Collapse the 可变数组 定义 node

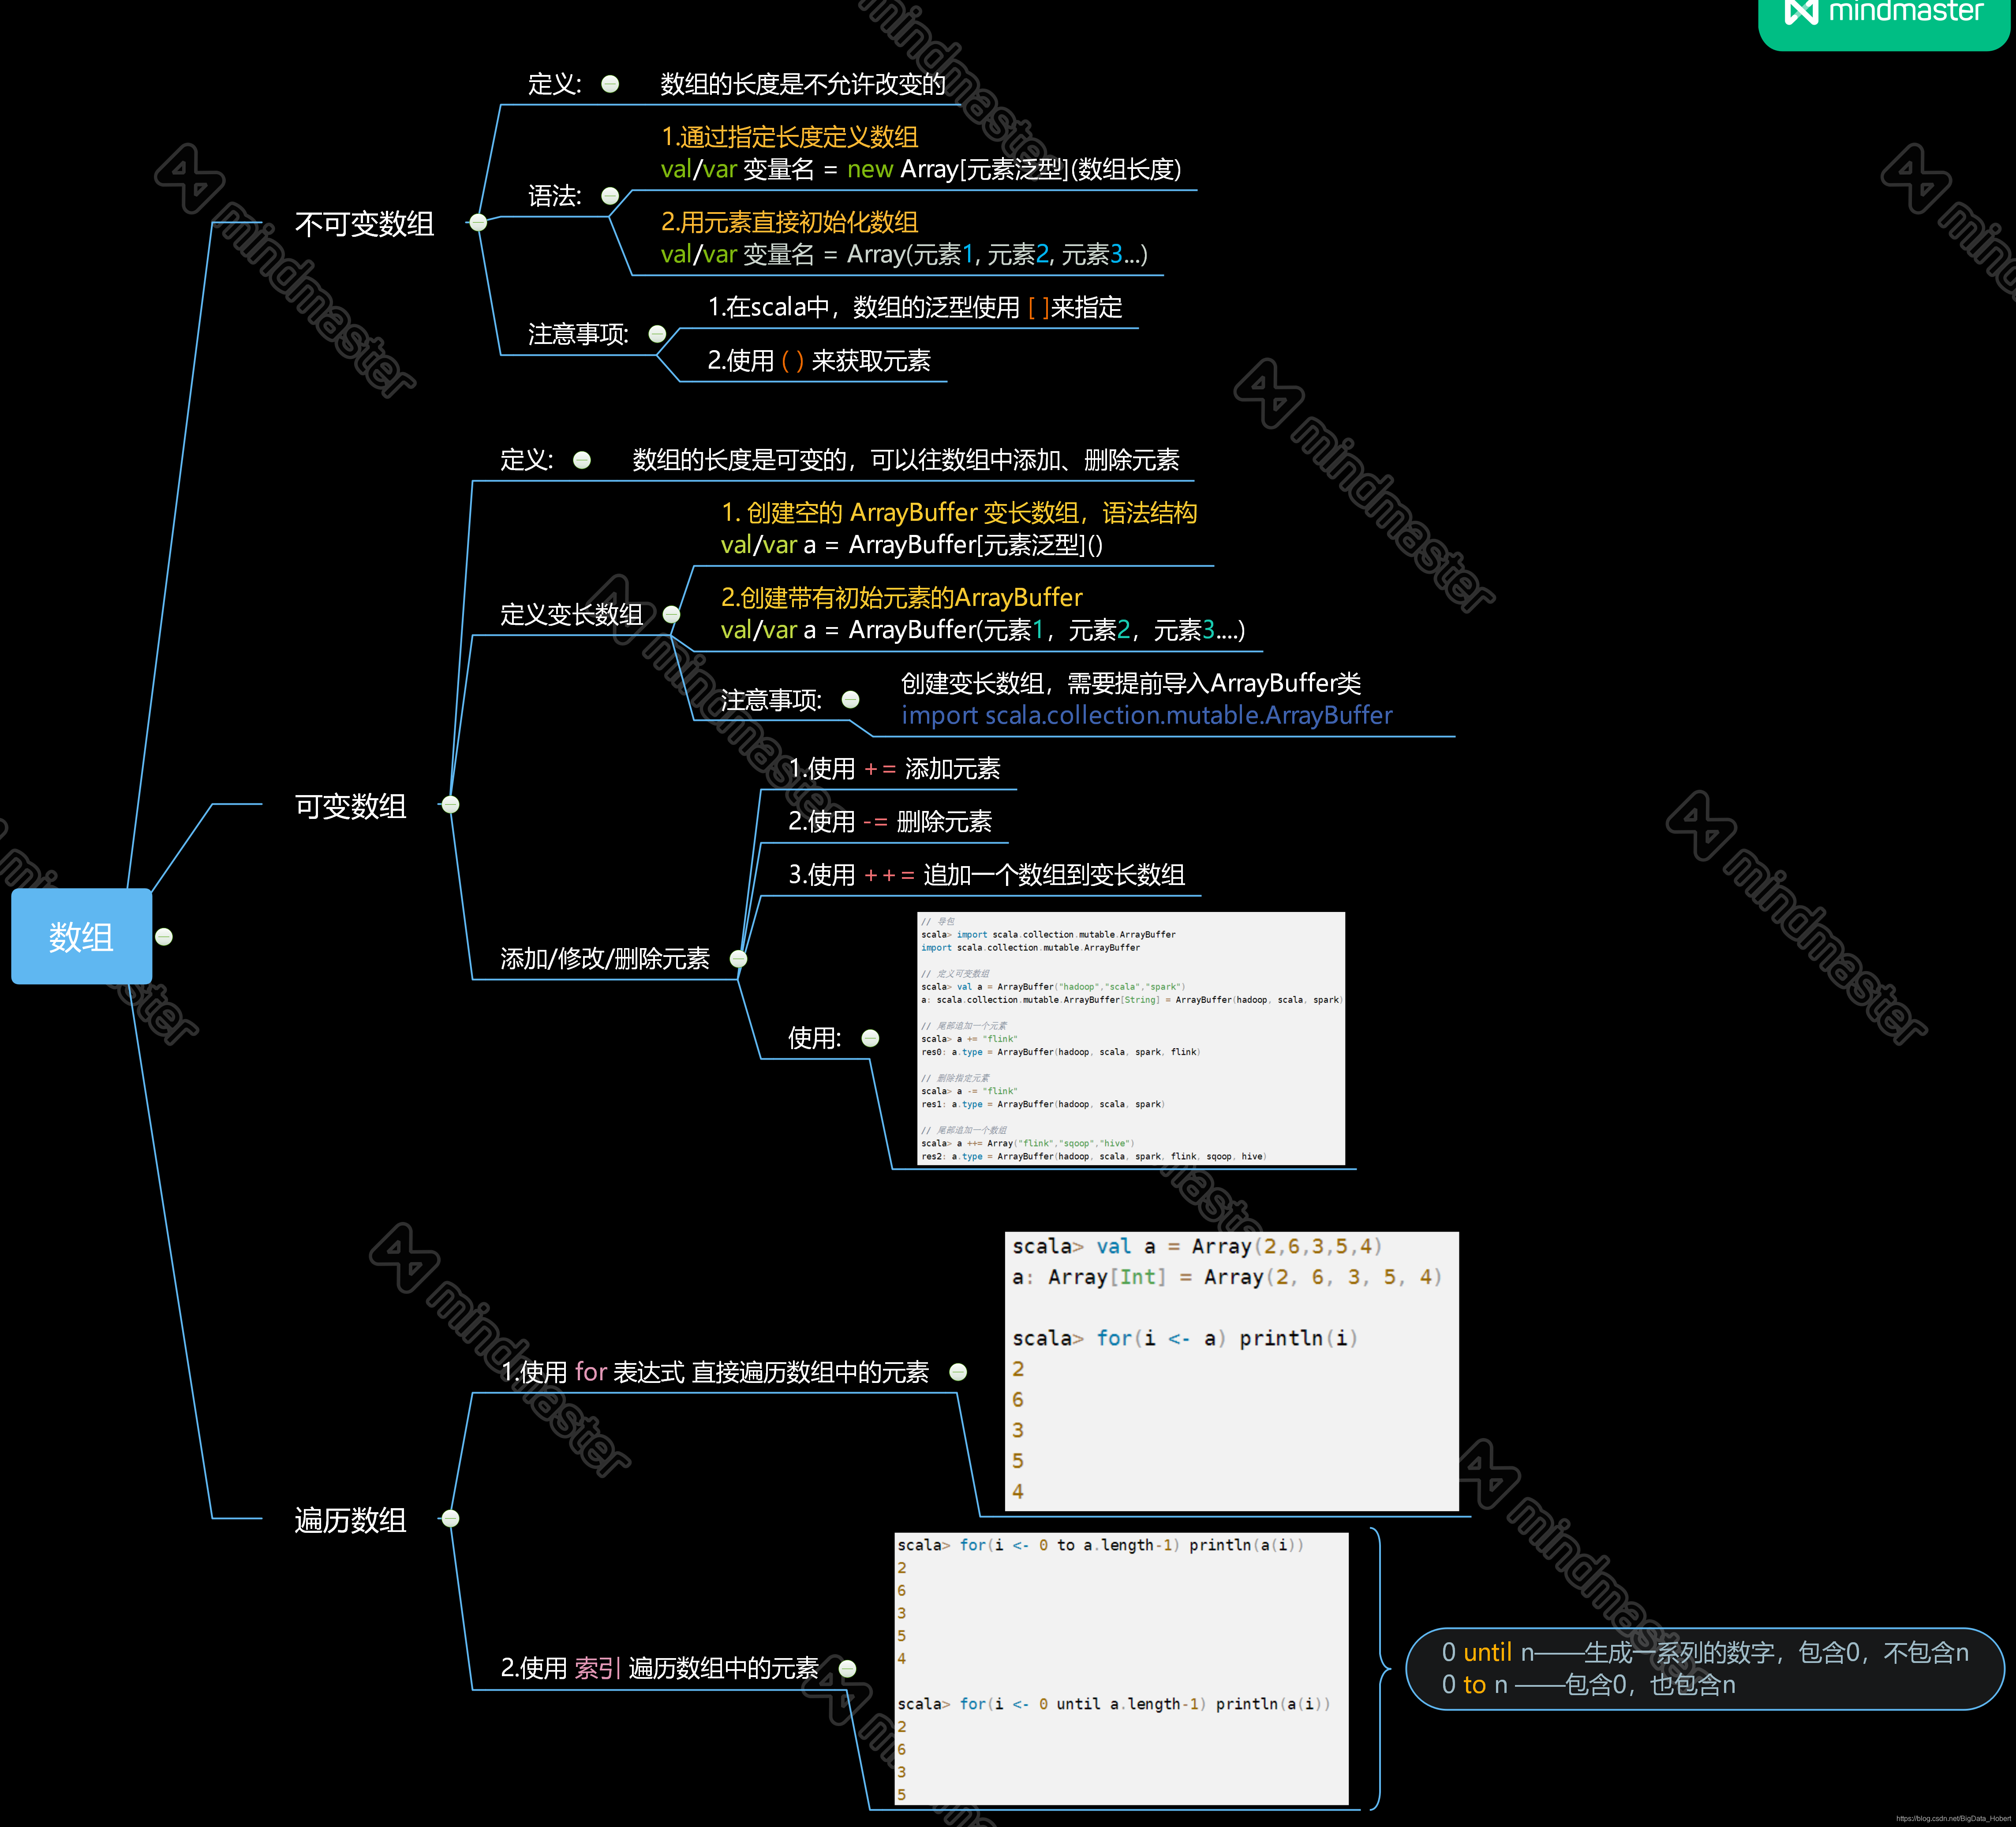coord(582,460)
